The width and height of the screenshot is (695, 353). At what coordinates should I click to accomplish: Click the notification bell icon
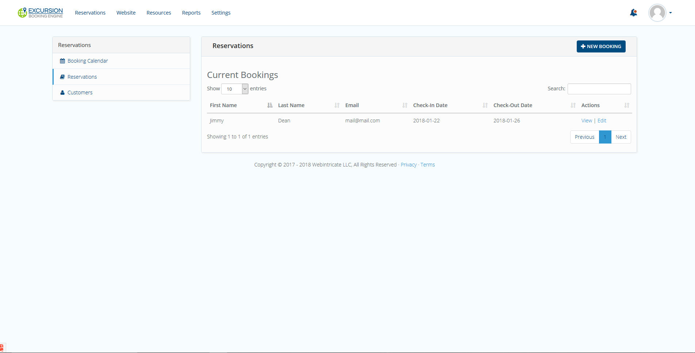click(x=633, y=13)
